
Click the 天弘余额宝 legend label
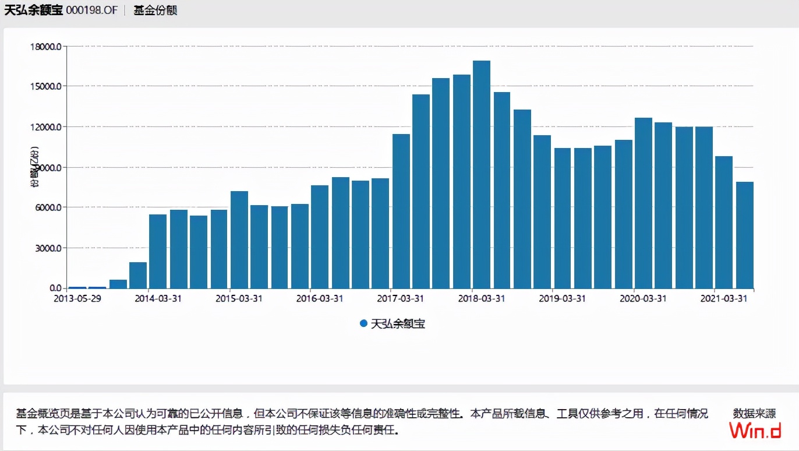click(x=398, y=323)
